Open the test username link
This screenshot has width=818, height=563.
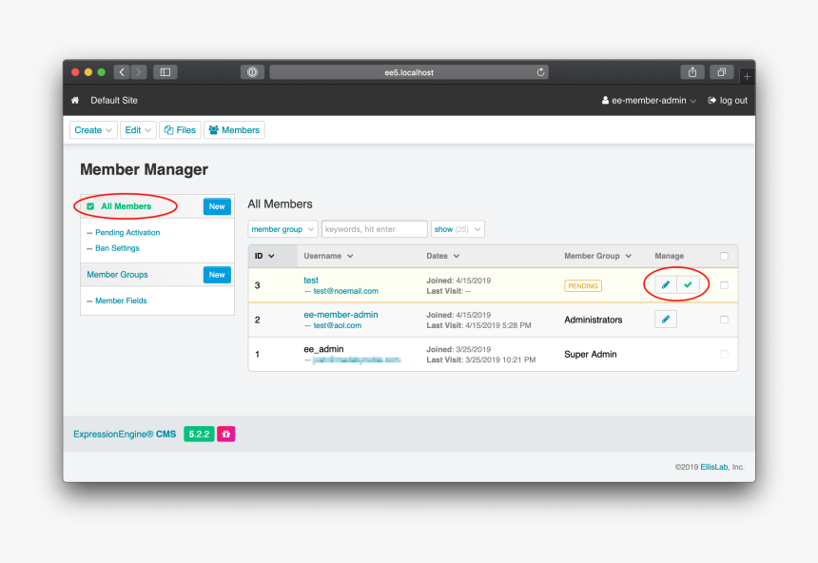(311, 281)
